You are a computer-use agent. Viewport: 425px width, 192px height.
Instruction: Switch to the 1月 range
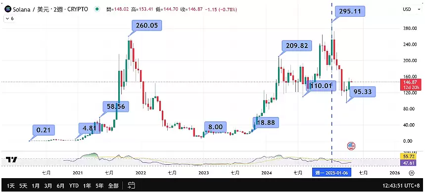coord(36,186)
